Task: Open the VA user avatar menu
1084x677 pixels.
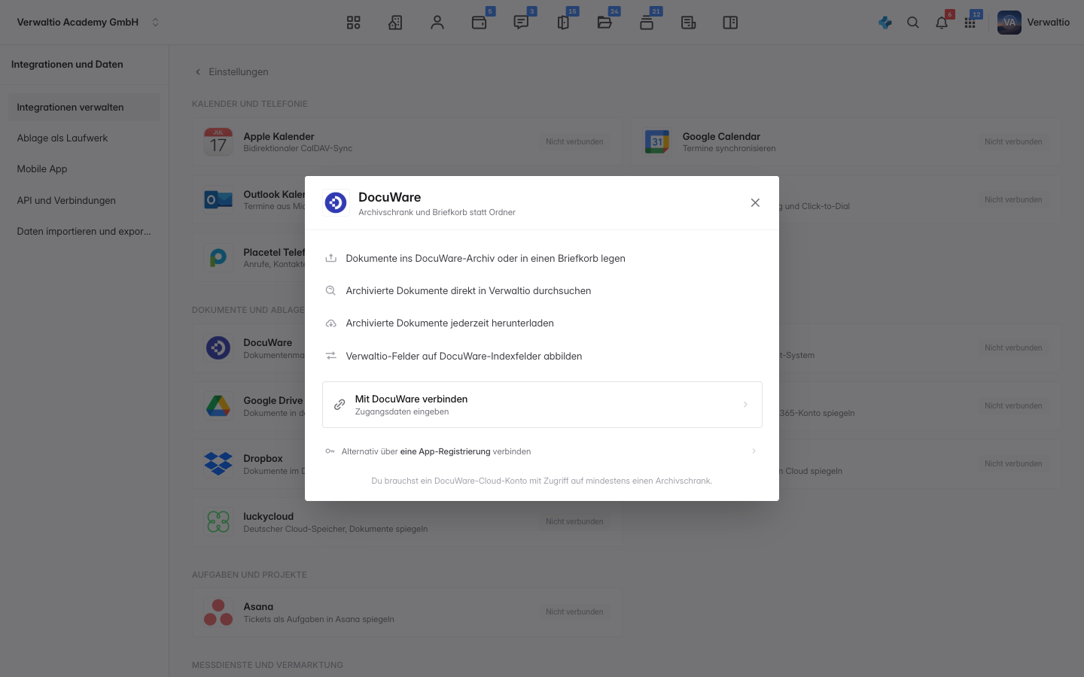Action: (x=1009, y=23)
